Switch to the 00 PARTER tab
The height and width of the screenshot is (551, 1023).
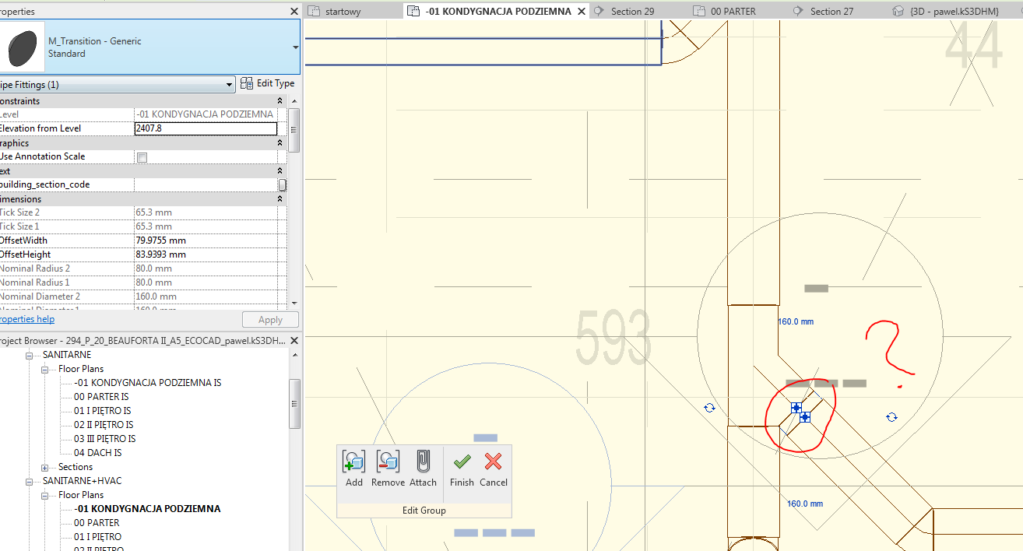click(x=733, y=12)
